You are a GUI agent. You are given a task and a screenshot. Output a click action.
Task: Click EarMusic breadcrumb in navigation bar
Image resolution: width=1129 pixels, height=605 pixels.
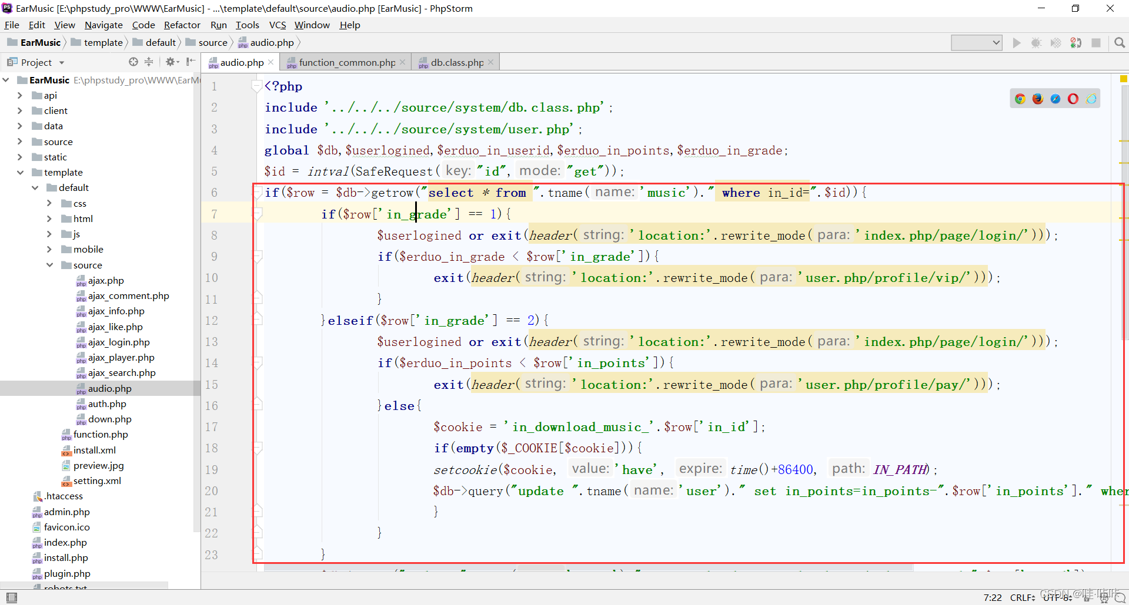[x=34, y=42]
